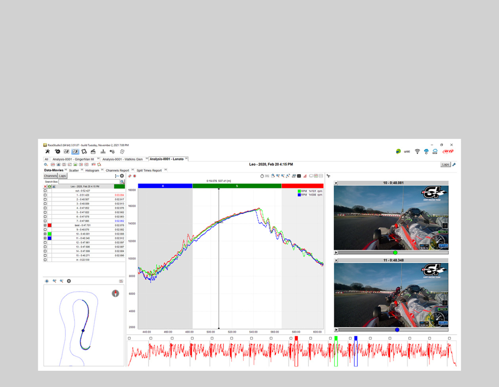Viewport: 499px width, 387px height.
Task: Open the track map settings gear
Action: (69, 281)
